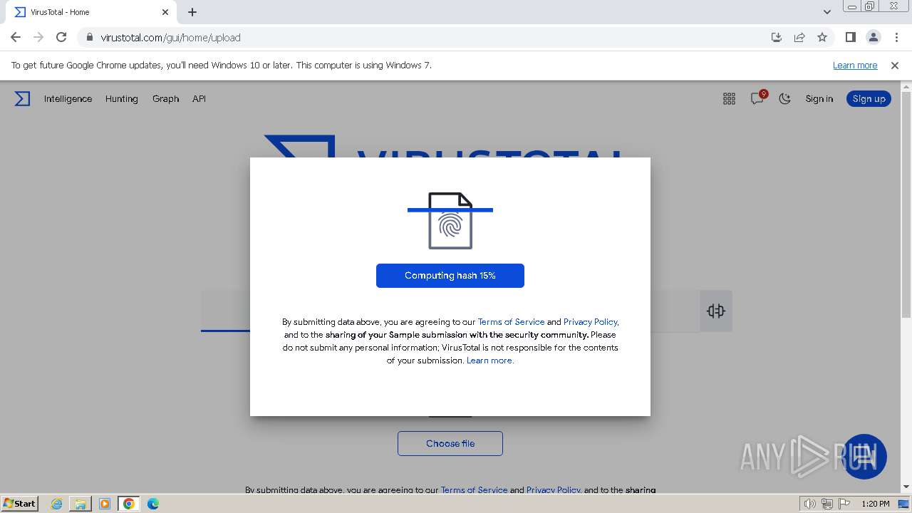Click the network tray icon
This screenshot has width=912, height=513.
[827, 504]
